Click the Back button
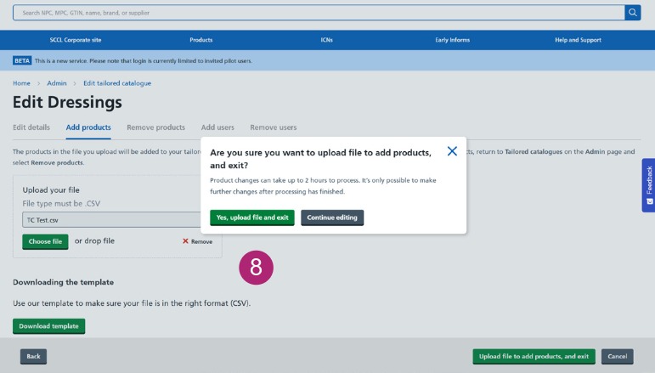The height and width of the screenshot is (373, 655). pos(33,356)
